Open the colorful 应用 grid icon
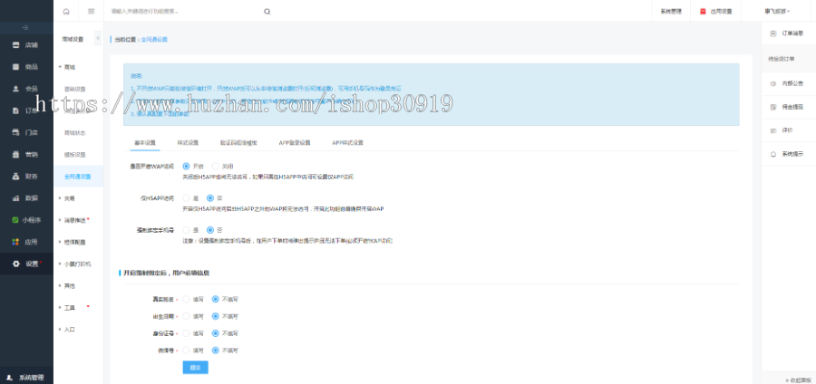The image size is (816, 384). pyautogui.click(x=15, y=242)
